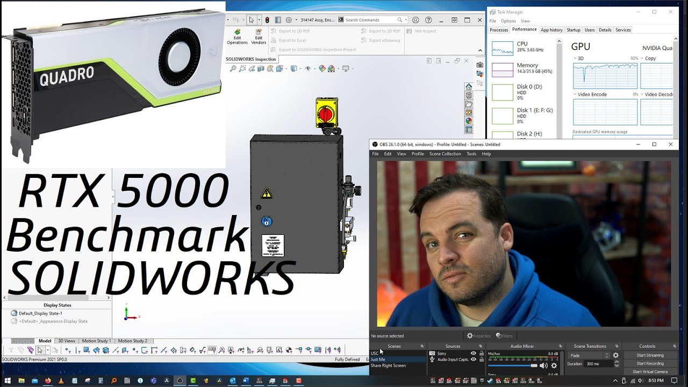Open Search Commands dropdown arrow in SOLIDWORKS

click(407, 20)
